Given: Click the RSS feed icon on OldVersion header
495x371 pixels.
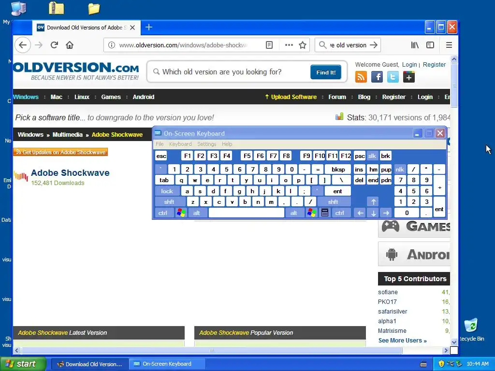Looking at the screenshot, I should tap(361, 77).
